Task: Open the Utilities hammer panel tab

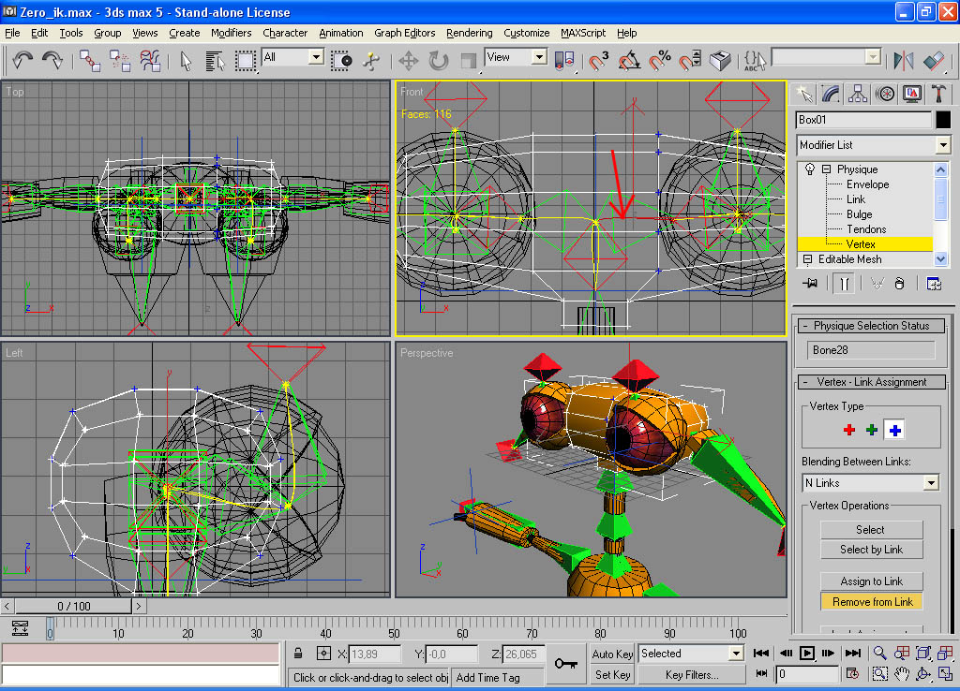Action: (x=937, y=94)
